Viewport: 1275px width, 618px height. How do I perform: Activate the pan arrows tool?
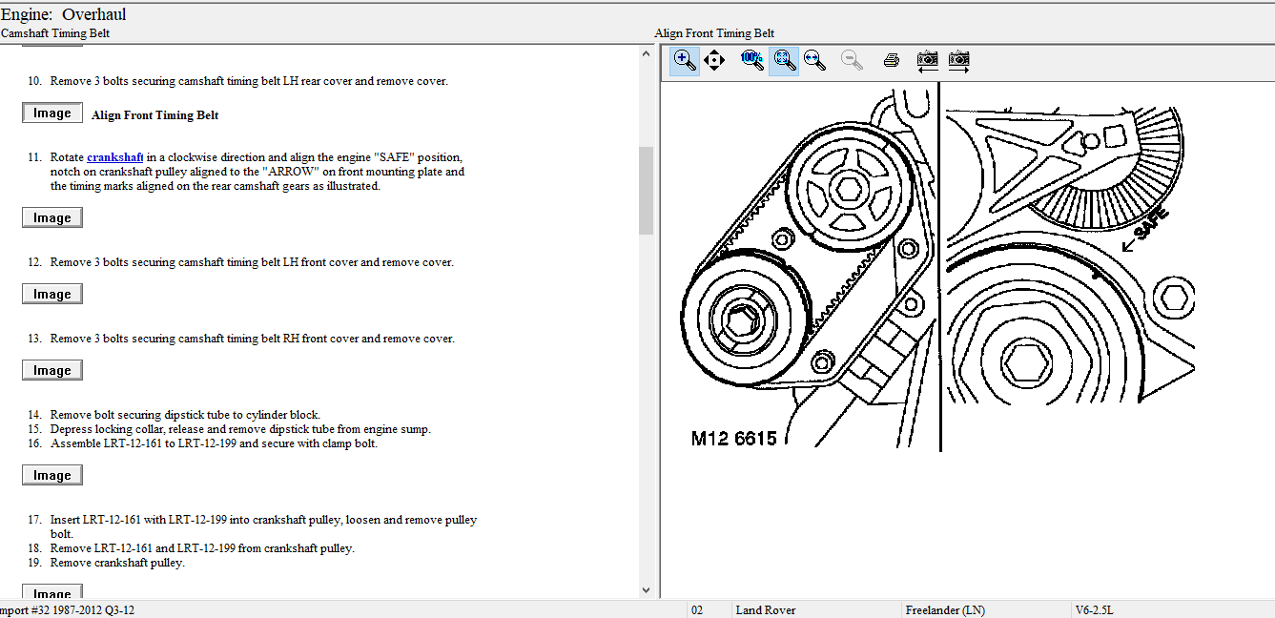[x=713, y=60]
